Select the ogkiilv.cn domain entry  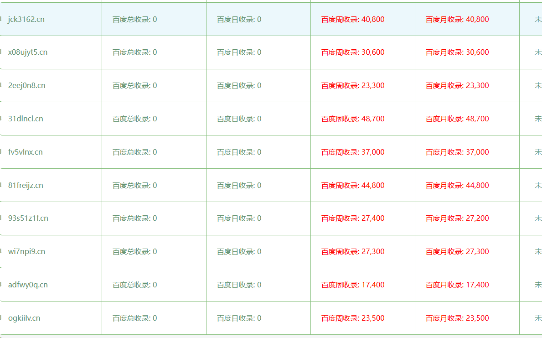pos(24,318)
